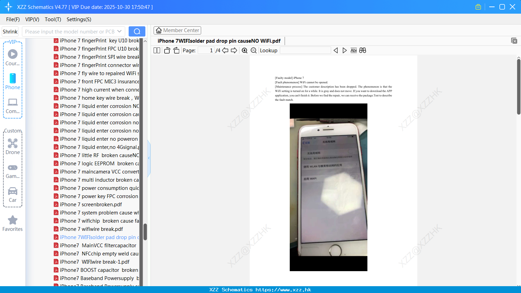Click the file list vertical scrollbar thumb
Image resolution: width=521 pixels, height=293 pixels.
[x=145, y=232]
